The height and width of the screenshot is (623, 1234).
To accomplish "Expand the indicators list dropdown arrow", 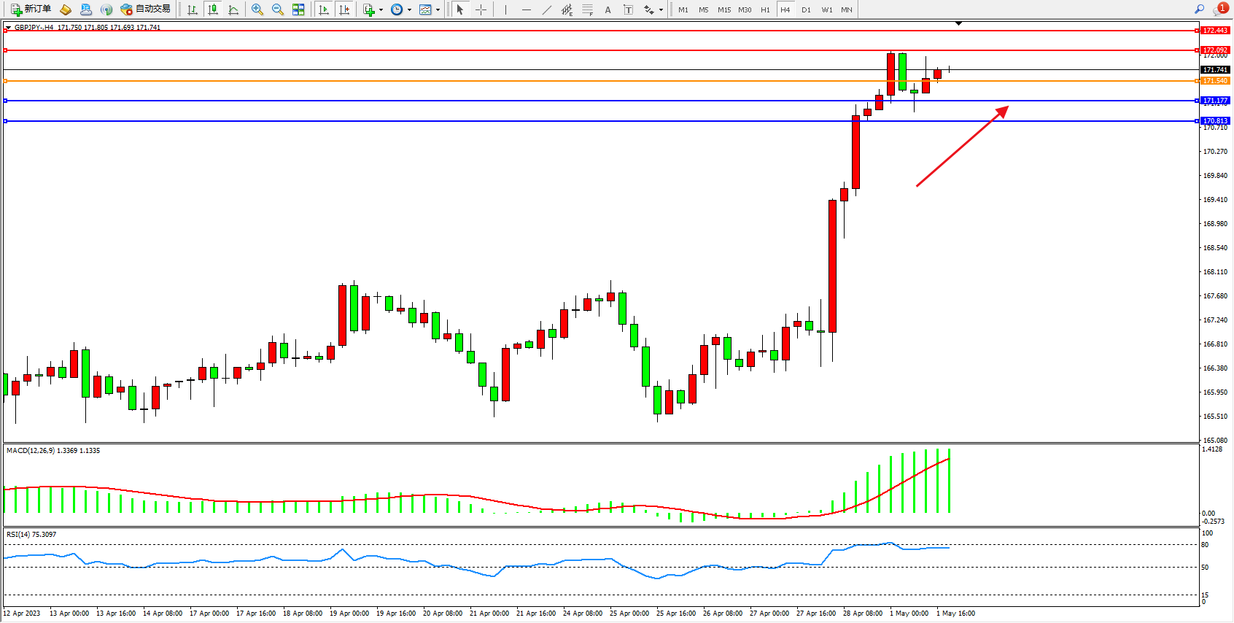I will pyautogui.click(x=381, y=10).
